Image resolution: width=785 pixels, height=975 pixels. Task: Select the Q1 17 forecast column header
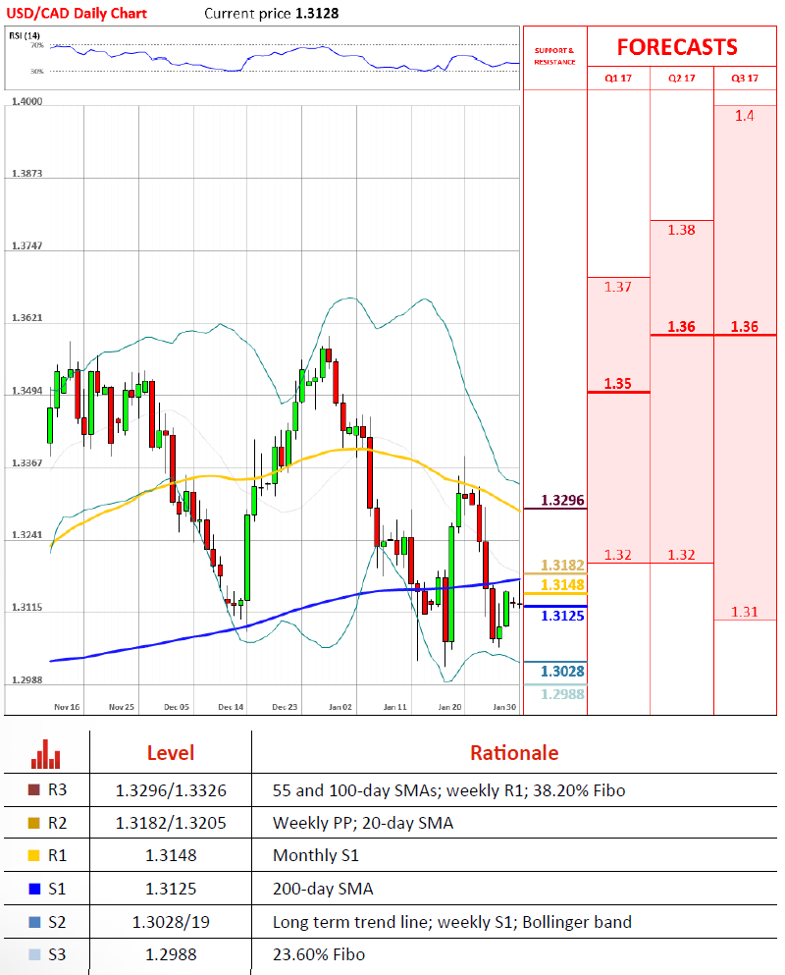coord(618,79)
